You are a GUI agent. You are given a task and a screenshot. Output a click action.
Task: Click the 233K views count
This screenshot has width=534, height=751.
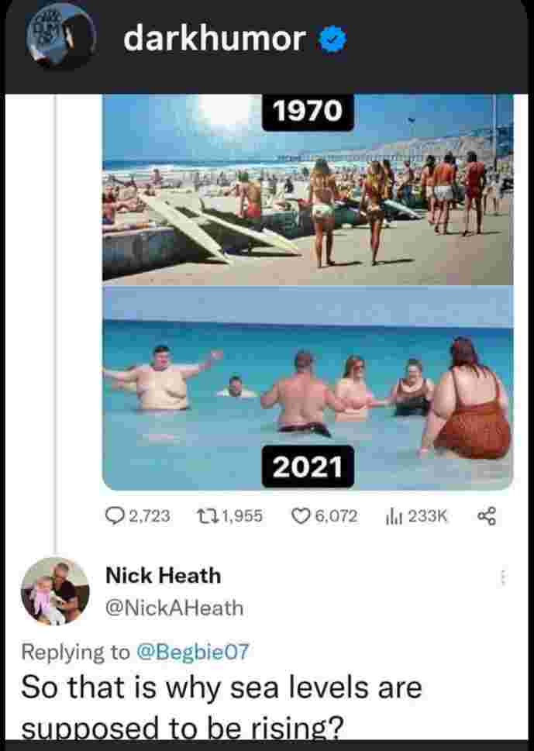[x=427, y=516]
